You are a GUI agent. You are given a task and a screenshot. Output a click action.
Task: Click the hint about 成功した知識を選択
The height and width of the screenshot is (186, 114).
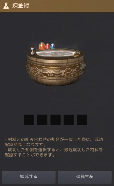53,152
